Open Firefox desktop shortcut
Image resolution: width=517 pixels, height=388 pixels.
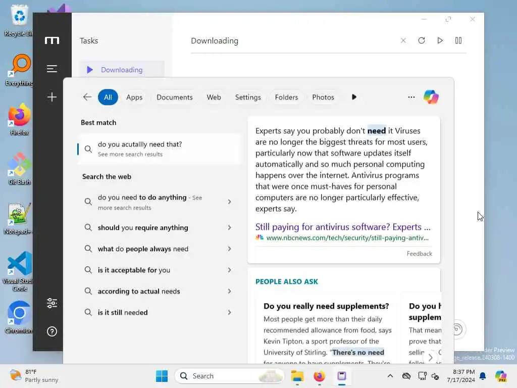[x=19, y=119]
